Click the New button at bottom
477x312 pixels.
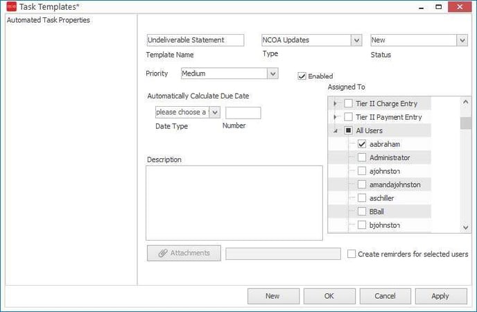[x=273, y=296]
